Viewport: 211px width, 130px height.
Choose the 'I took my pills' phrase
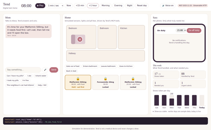[x=13, y=80]
